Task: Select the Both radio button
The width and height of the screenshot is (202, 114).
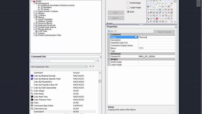Action: click(128, 12)
